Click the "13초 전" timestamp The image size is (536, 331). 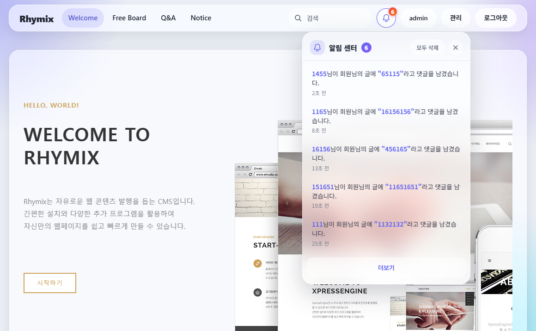(x=320, y=169)
